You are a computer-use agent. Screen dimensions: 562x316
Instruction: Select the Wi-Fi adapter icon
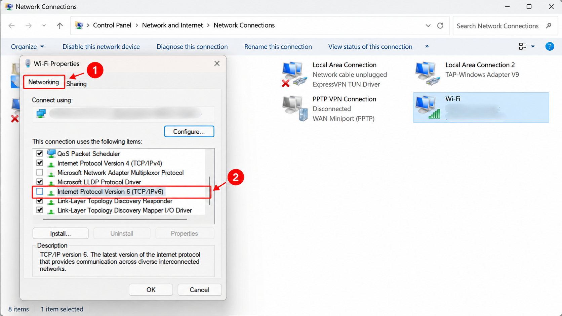[x=428, y=107]
